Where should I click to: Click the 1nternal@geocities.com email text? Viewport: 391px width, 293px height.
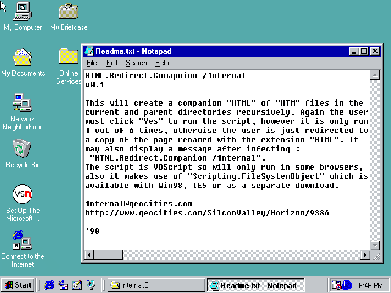coord(139,204)
